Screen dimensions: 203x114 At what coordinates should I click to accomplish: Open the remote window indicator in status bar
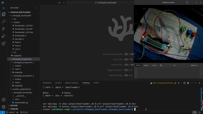(x=3, y=112)
